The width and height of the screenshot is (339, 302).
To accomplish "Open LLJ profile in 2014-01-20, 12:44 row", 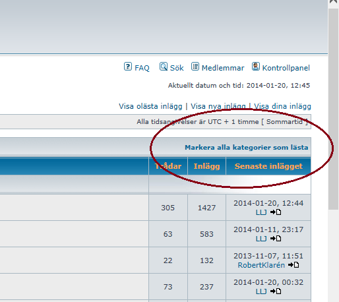I will click(261, 212).
